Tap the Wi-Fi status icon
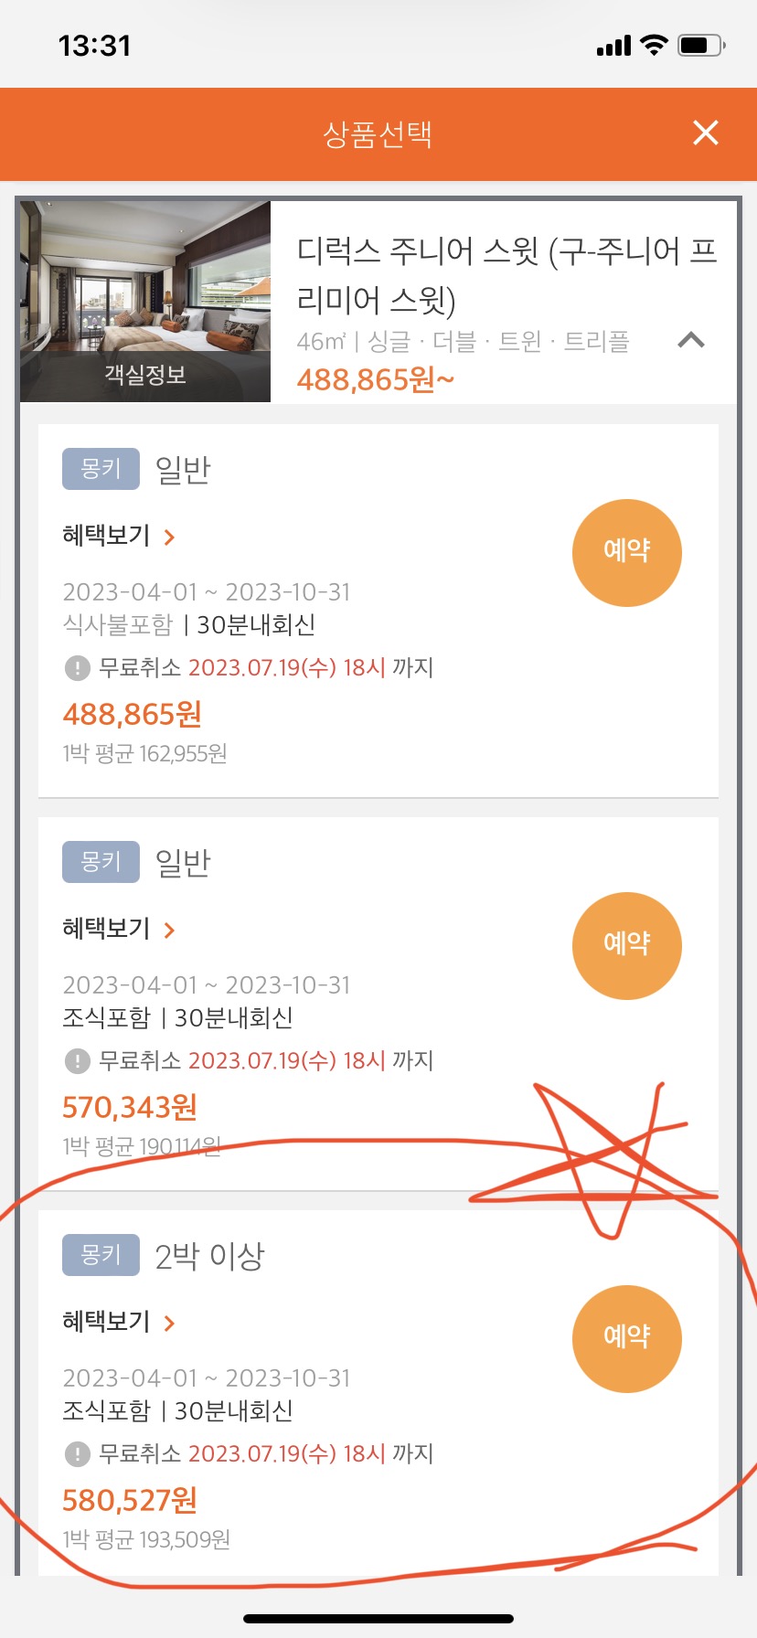The width and height of the screenshot is (757, 1638). pyautogui.click(x=654, y=45)
